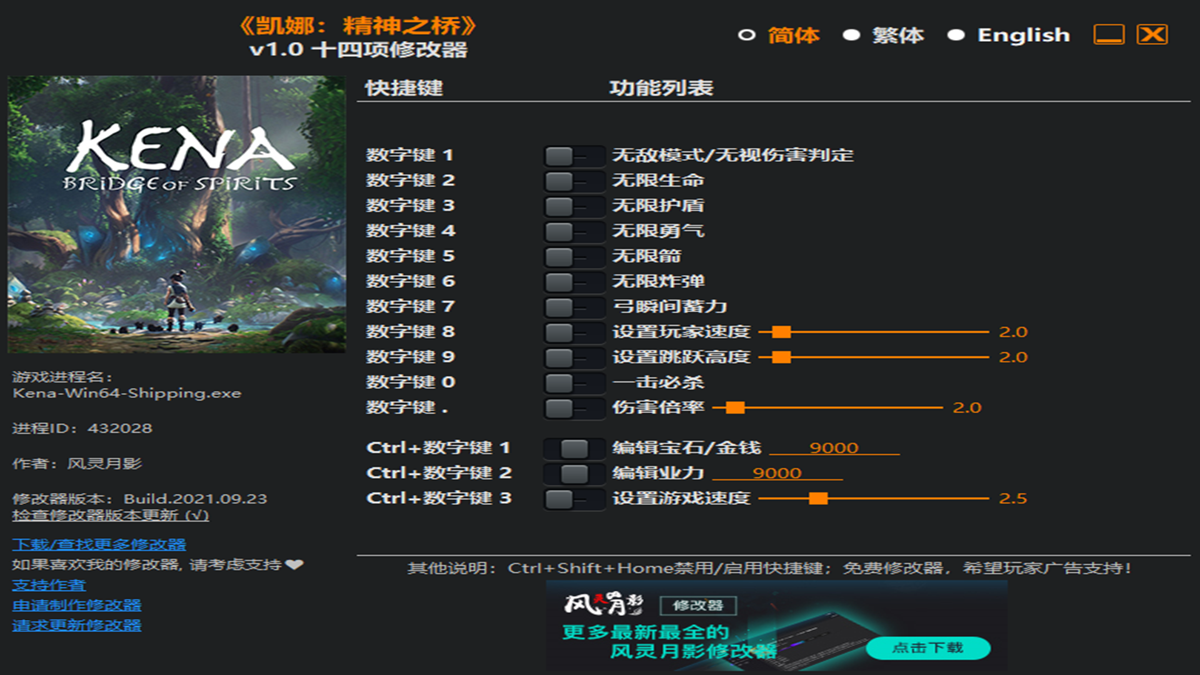
Task: Turn on 无限箭 unlimited arrows toggle
Action: [x=572, y=257]
